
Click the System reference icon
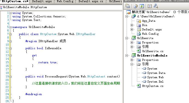(x=144, y=68)
